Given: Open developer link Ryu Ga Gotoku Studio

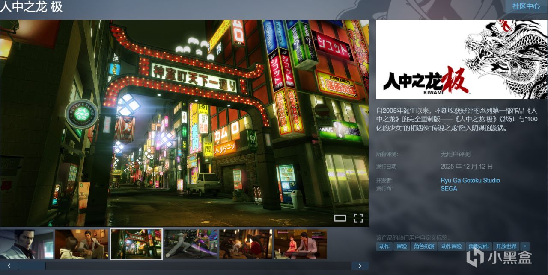Looking at the screenshot, I should pos(470,180).
